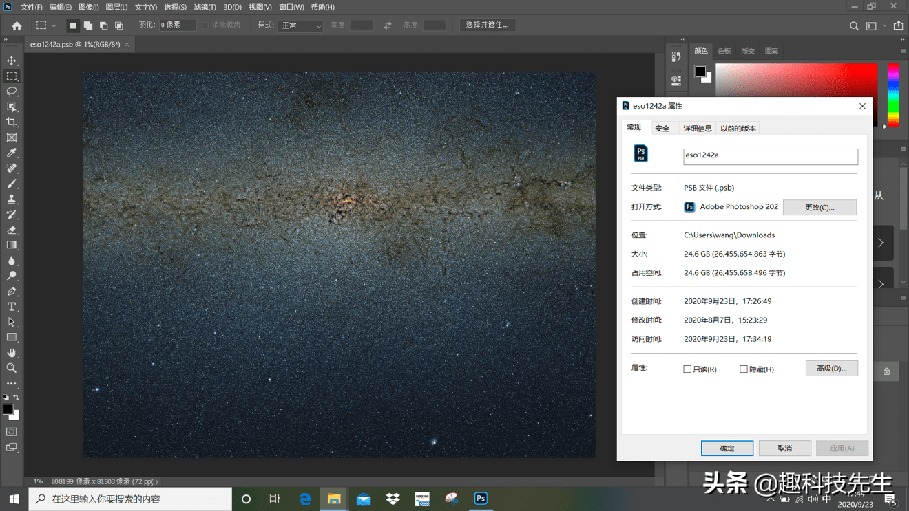The height and width of the screenshot is (511, 909).
Task: Open the 滤镜(T) filter menu
Action: (205, 7)
